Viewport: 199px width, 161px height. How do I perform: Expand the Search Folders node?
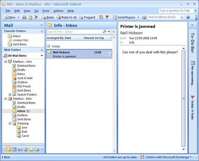[10, 94]
